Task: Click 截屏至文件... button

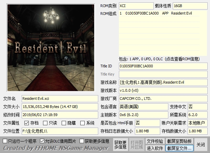Action: click(180, 148)
